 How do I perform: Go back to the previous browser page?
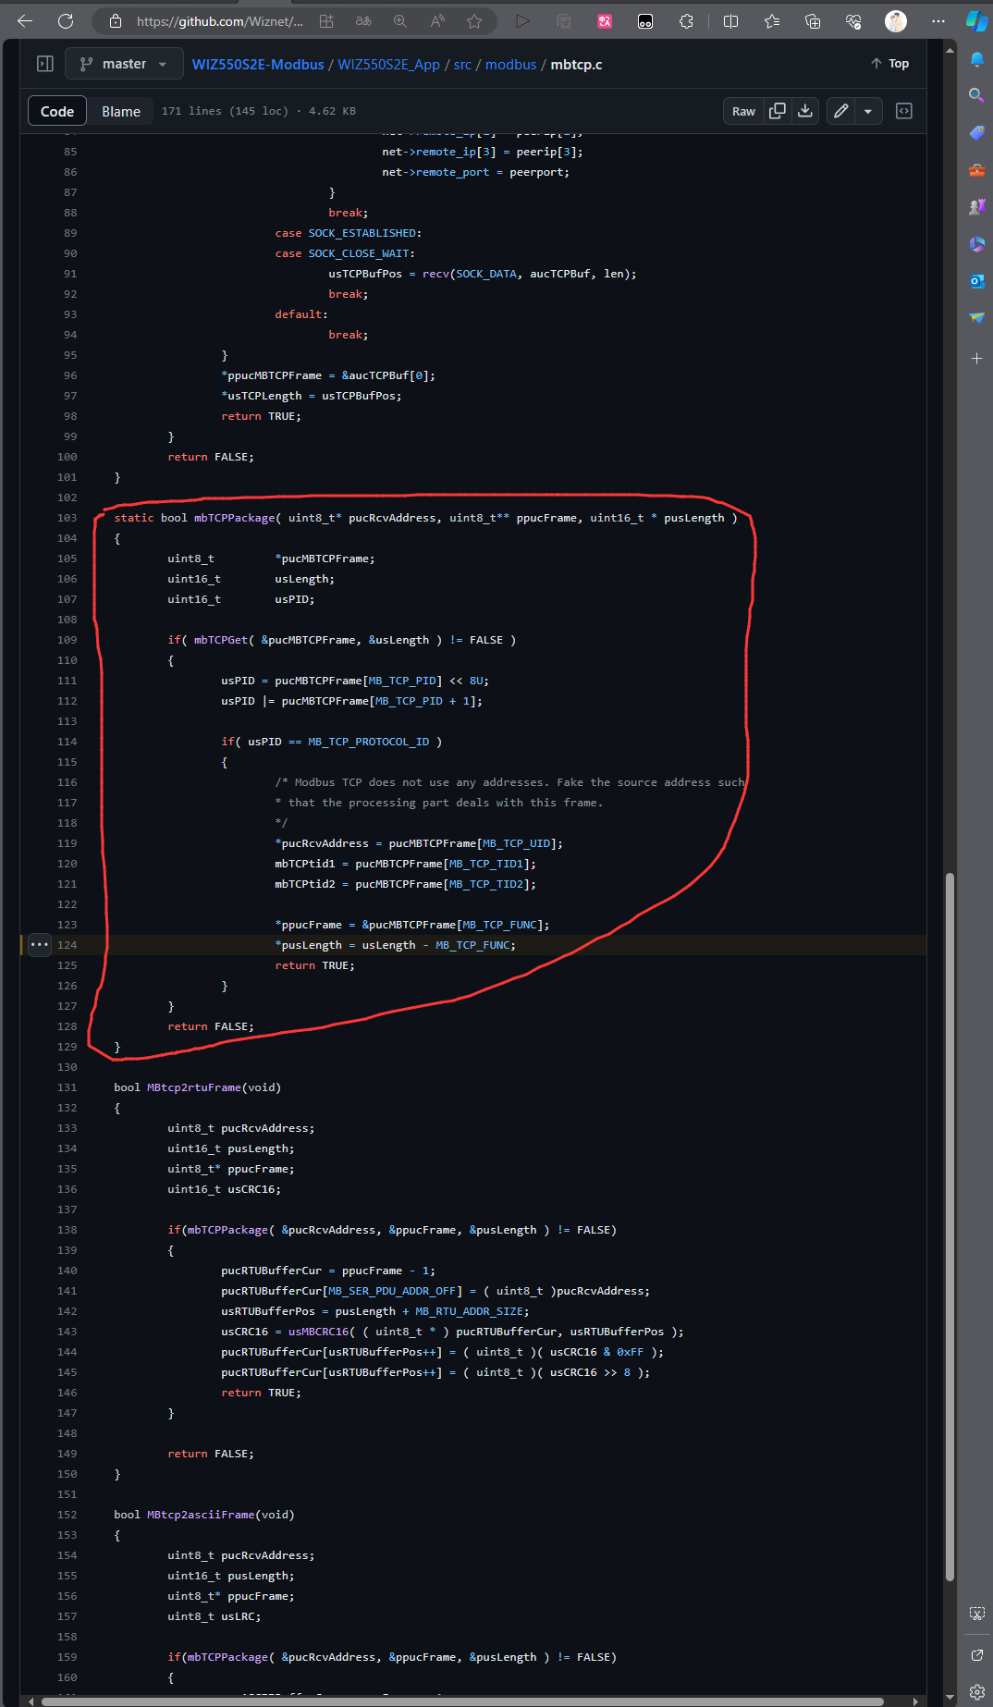[x=25, y=21]
